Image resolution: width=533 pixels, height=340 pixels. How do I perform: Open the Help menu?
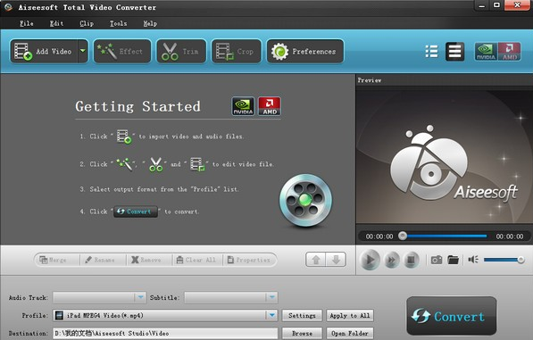[x=150, y=23]
